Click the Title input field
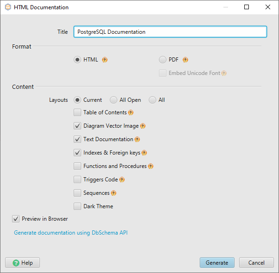279x273 pixels. pos(170,32)
